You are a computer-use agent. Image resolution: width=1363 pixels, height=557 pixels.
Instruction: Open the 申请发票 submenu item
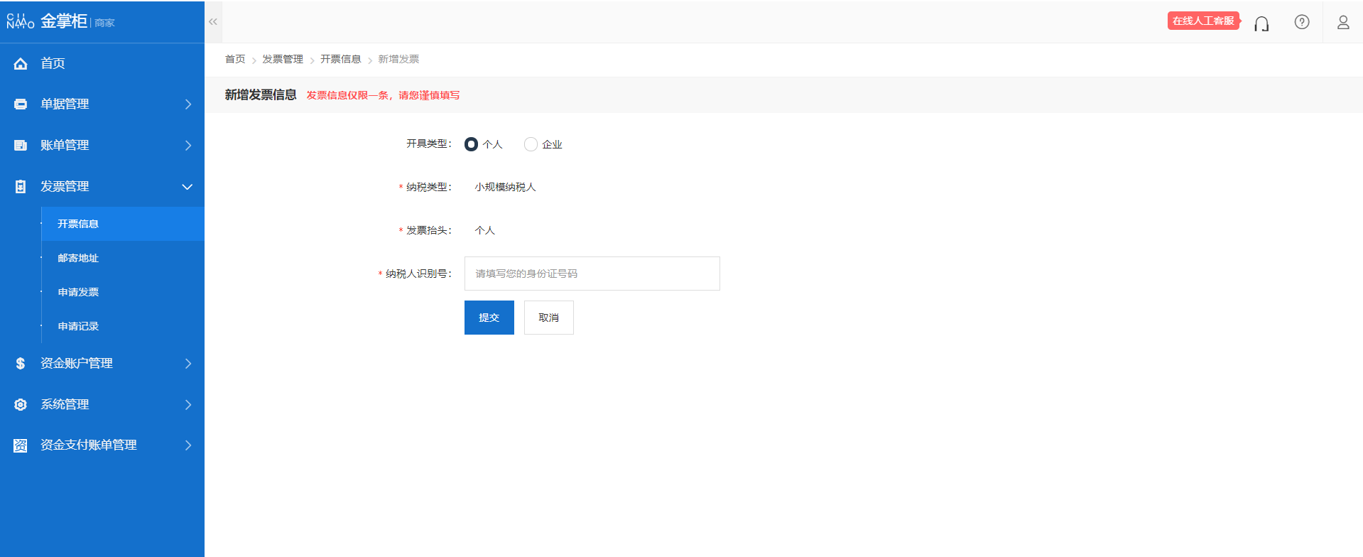(x=123, y=292)
